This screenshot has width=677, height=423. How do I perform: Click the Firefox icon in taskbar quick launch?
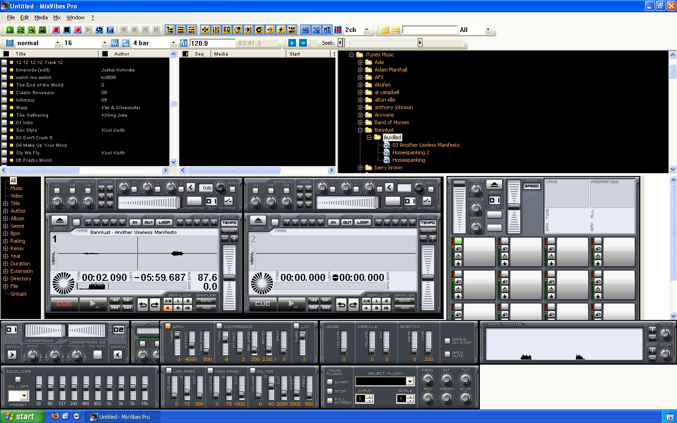[55, 416]
